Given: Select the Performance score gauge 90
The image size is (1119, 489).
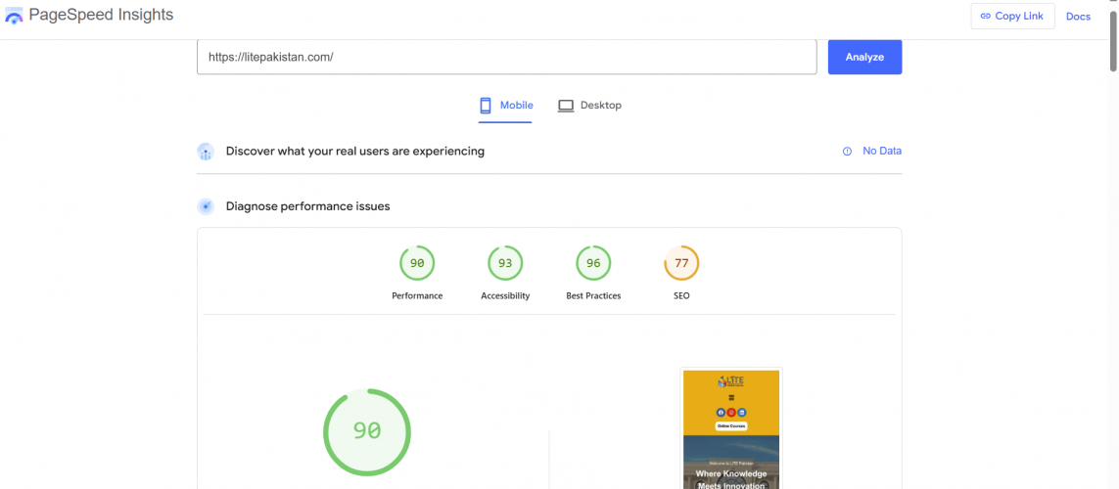Looking at the screenshot, I should [x=417, y=263].
